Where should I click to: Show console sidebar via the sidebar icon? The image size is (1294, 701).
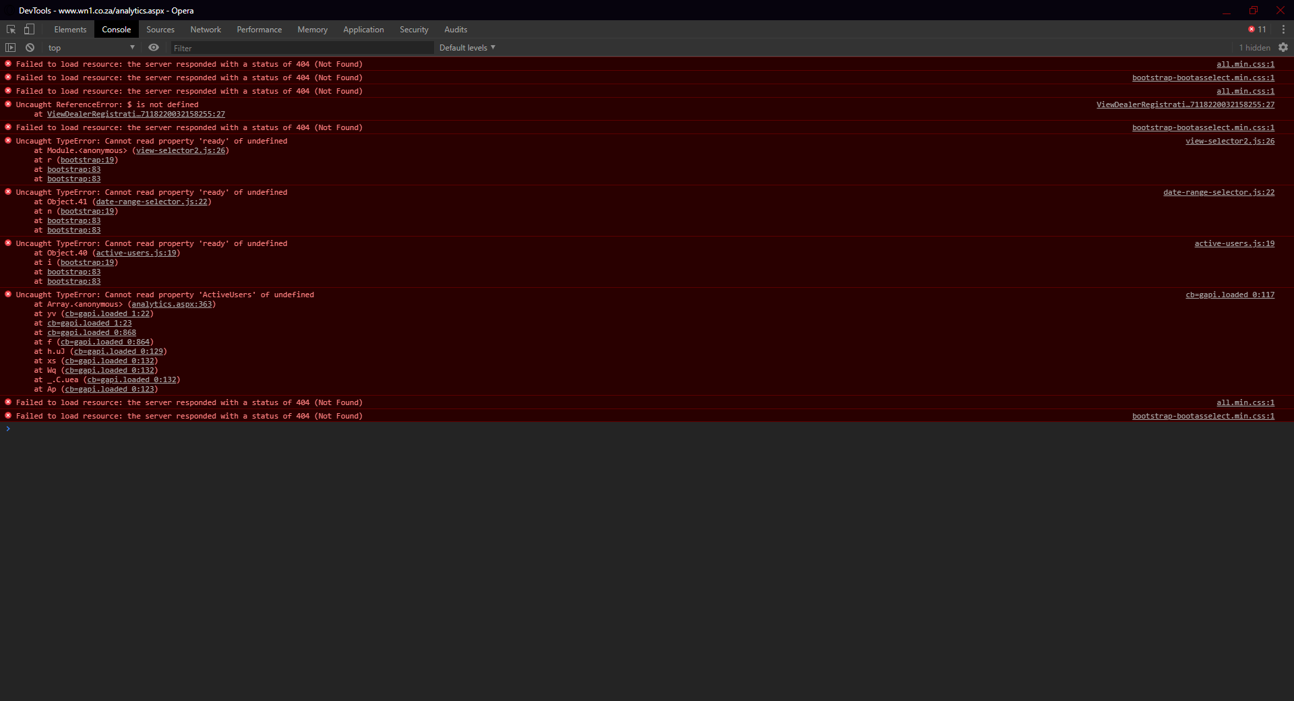(x=10, y=47)
